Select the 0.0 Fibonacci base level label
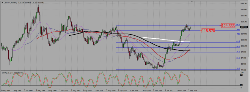Viewport: 250px width, 92px height. (x=239, y=68)
